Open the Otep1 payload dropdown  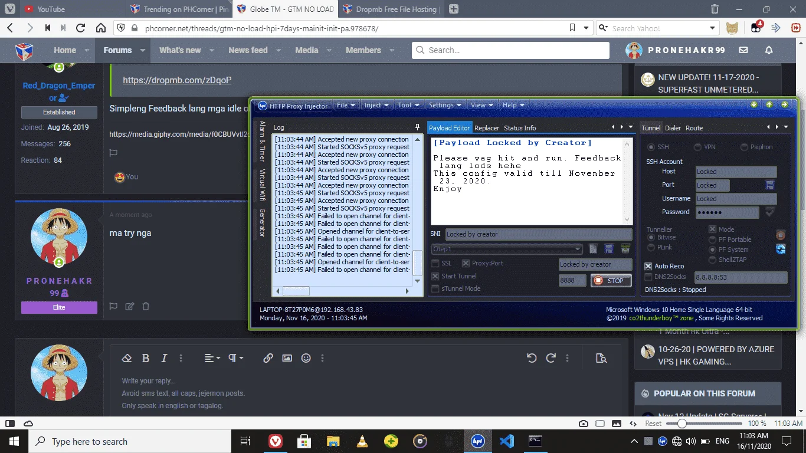(507, 249)
